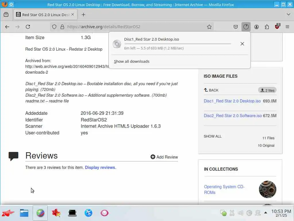294x221 pixels.
Task: Go back to the previous page
Action: (7, 27)
